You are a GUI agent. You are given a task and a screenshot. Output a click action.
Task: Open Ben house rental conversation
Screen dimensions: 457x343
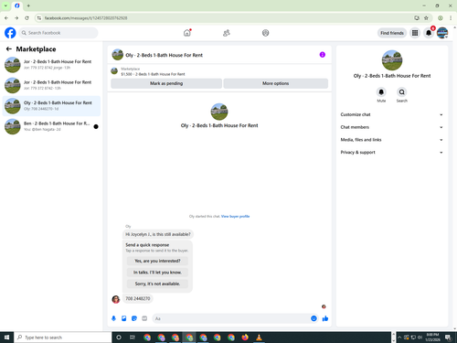[x=51, y=126]
